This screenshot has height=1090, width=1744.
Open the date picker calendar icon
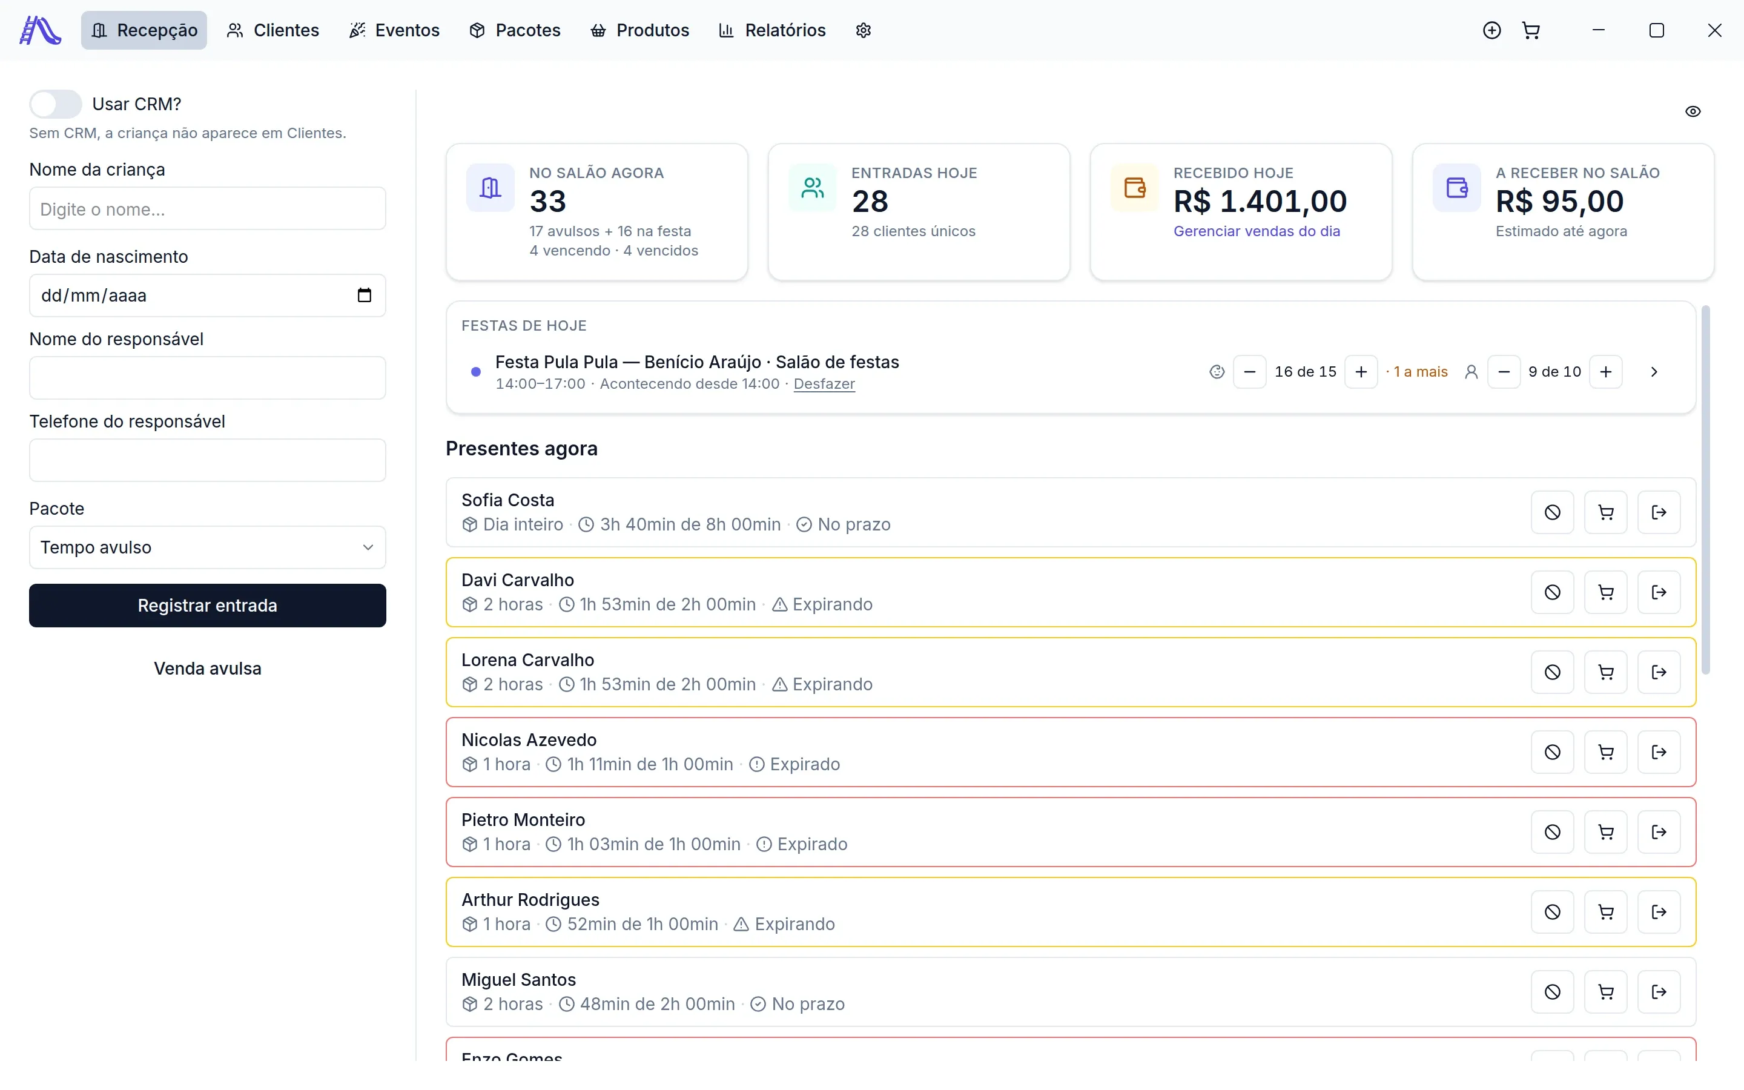pyautogui.click(x=364, y=296)
